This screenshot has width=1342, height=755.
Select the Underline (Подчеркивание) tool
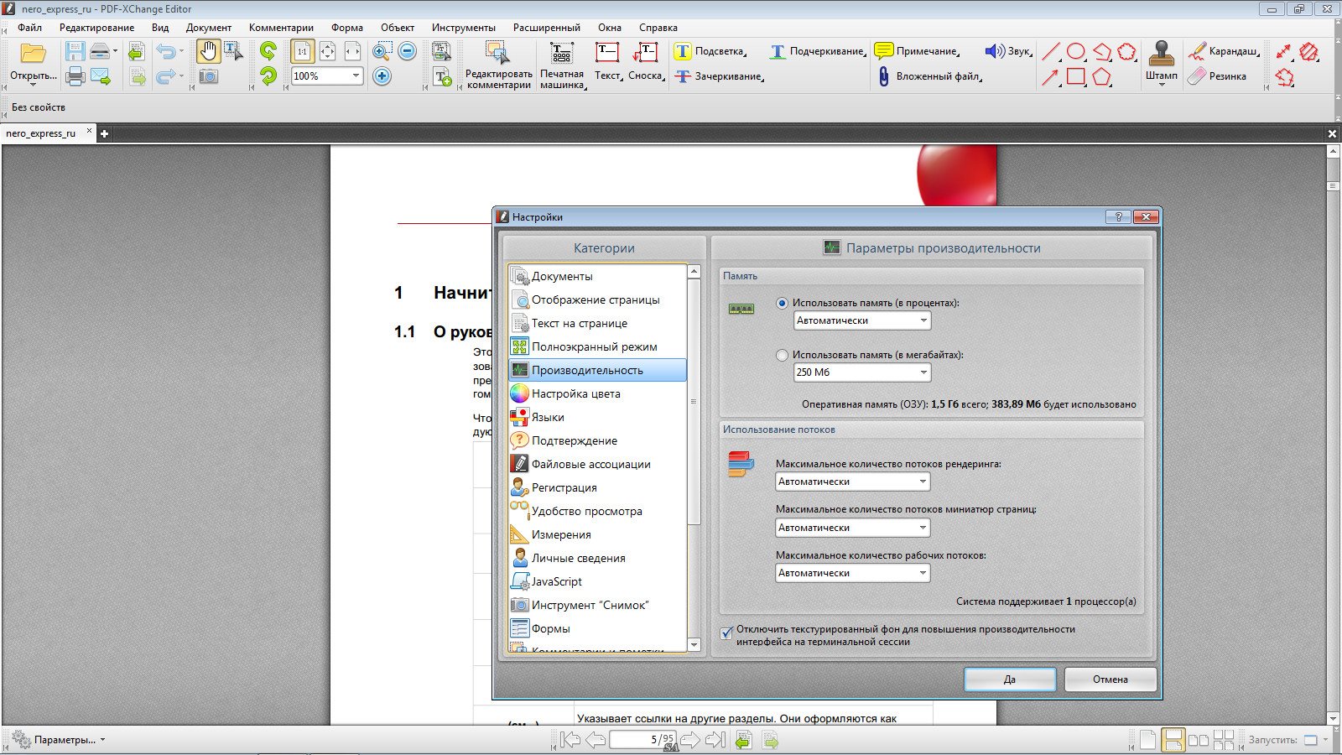817,51
